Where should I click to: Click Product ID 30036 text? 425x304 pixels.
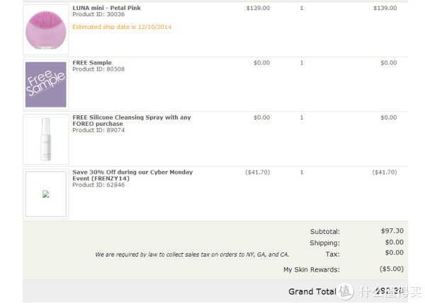pyautogui.click(x=98, y=14)
